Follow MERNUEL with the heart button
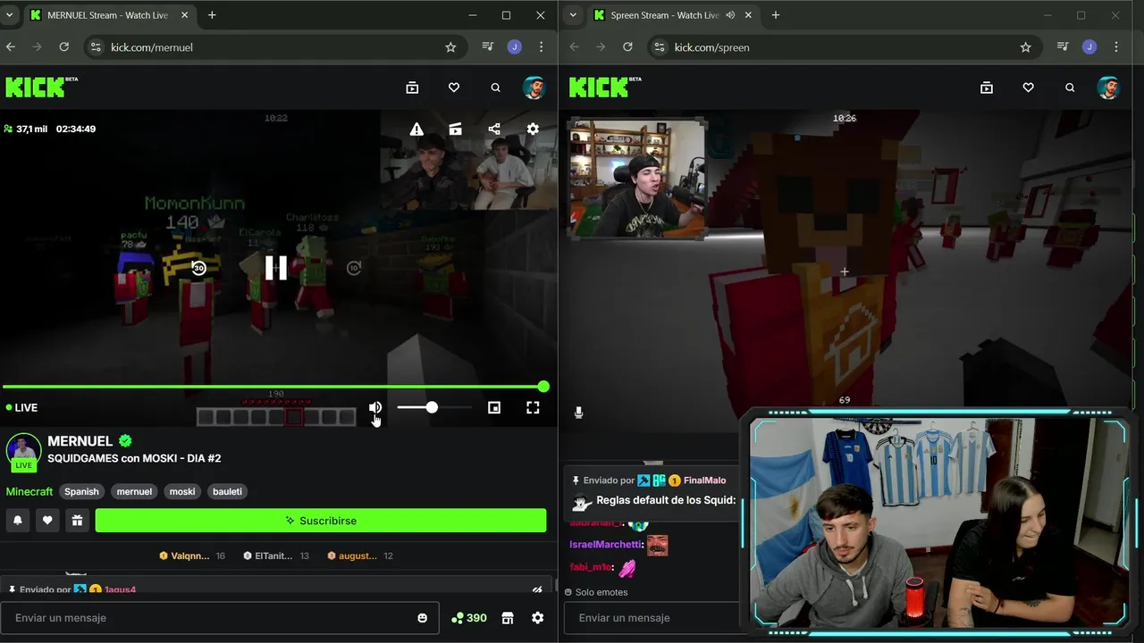The width and height of the screenshot is (1144, 643). (47, 521)
